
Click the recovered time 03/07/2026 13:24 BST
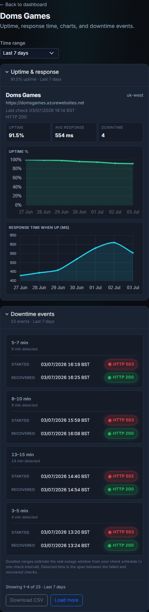point(65,545)
